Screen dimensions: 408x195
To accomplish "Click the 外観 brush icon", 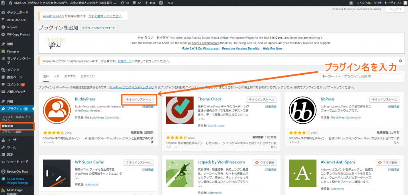I will pos(3,101).
